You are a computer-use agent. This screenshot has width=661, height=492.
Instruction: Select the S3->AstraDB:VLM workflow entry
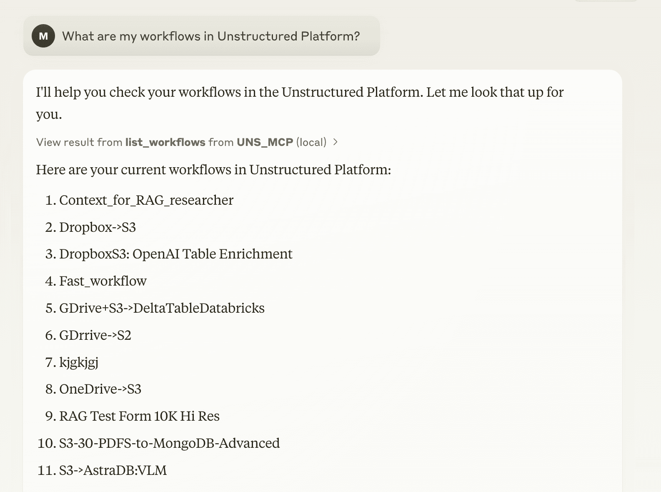click(x=113, y=470)
